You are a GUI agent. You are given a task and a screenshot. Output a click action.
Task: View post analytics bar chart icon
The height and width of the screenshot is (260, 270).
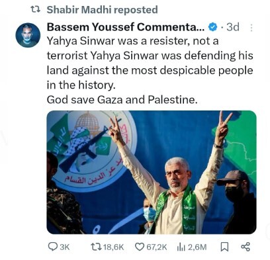coord(181,247)
